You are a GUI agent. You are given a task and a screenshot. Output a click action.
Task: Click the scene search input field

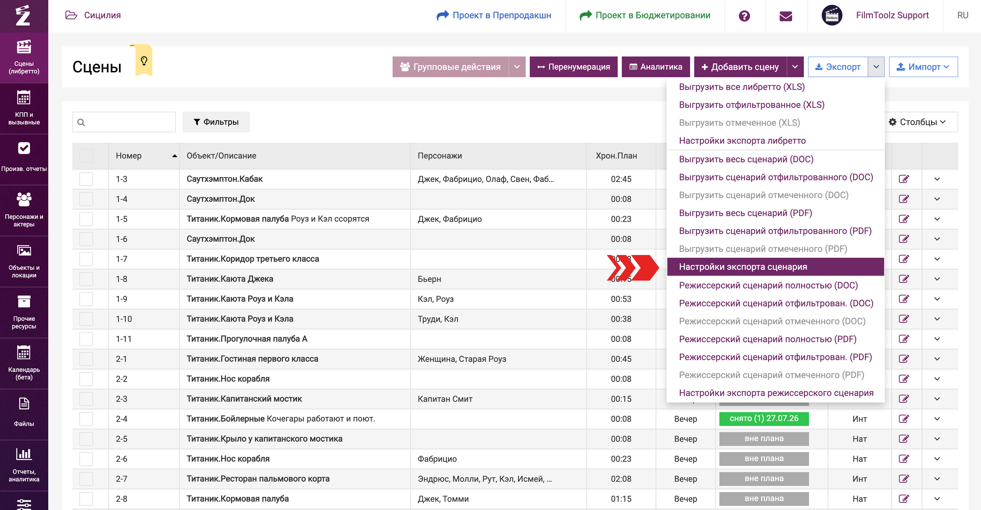(x=124, y=122)
